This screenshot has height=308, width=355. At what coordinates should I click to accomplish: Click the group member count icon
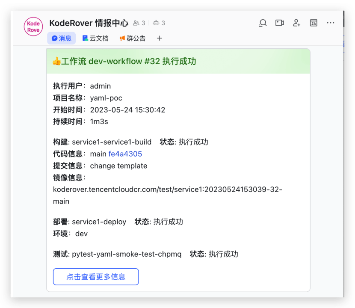pos(139,23)
